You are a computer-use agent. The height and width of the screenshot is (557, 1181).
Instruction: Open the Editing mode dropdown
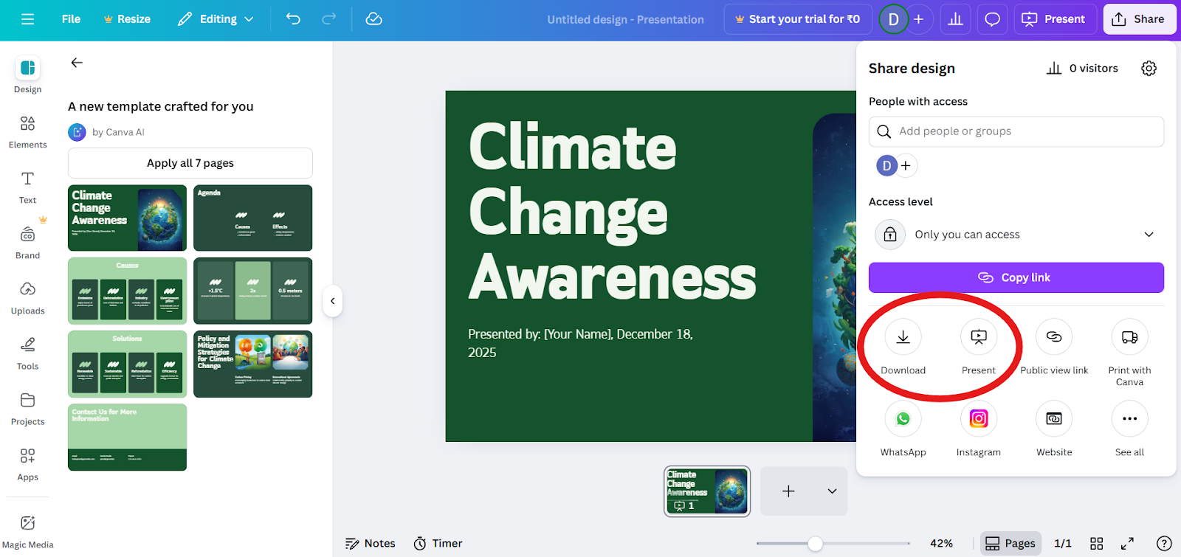click(216, 19)
